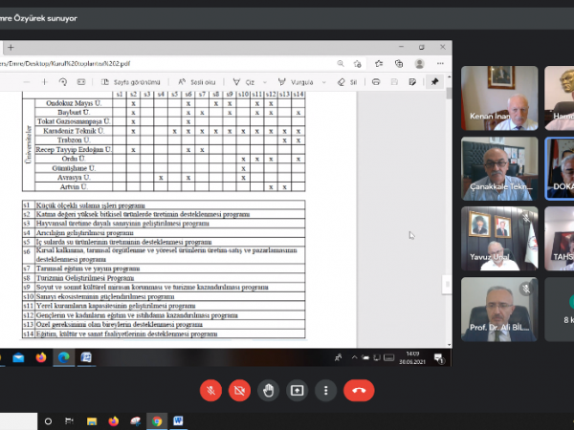Screen dimensions: 574x430
Task: Show hidden tray icons chevron
Action: [354, 357]
